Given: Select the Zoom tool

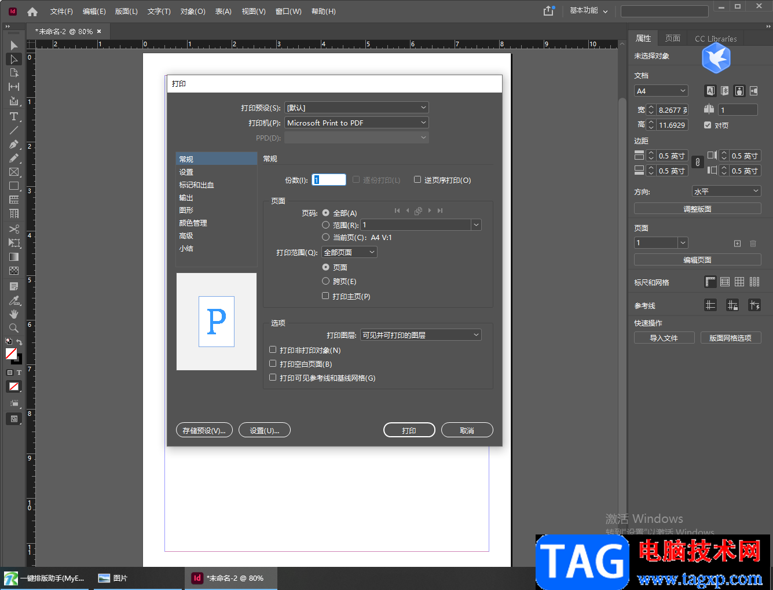Looking at the screenshot, I should tap(14, 328).
